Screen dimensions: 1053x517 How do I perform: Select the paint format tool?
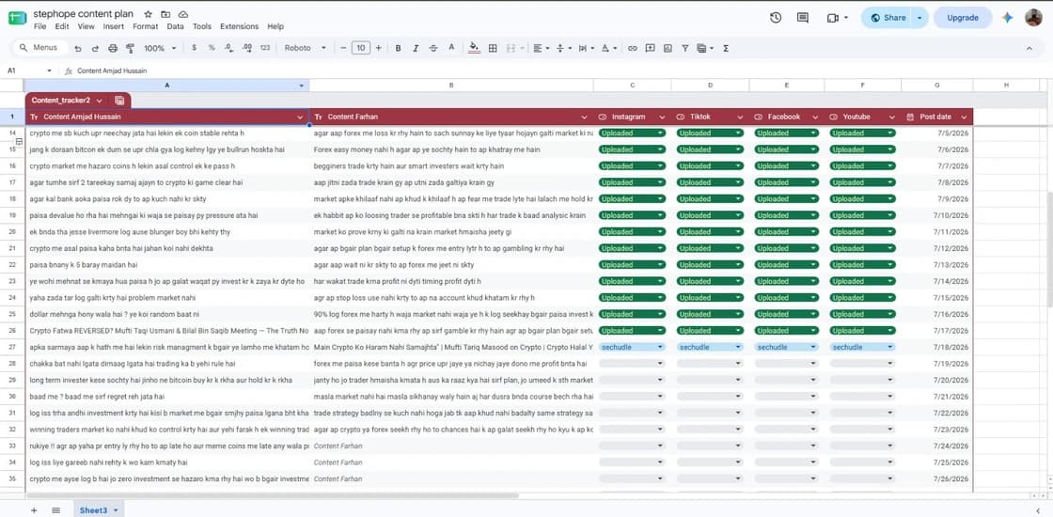point(131,48)
